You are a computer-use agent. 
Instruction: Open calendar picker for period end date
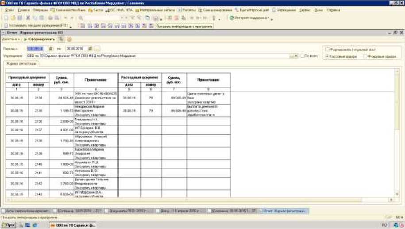click(x=91, y=48)
